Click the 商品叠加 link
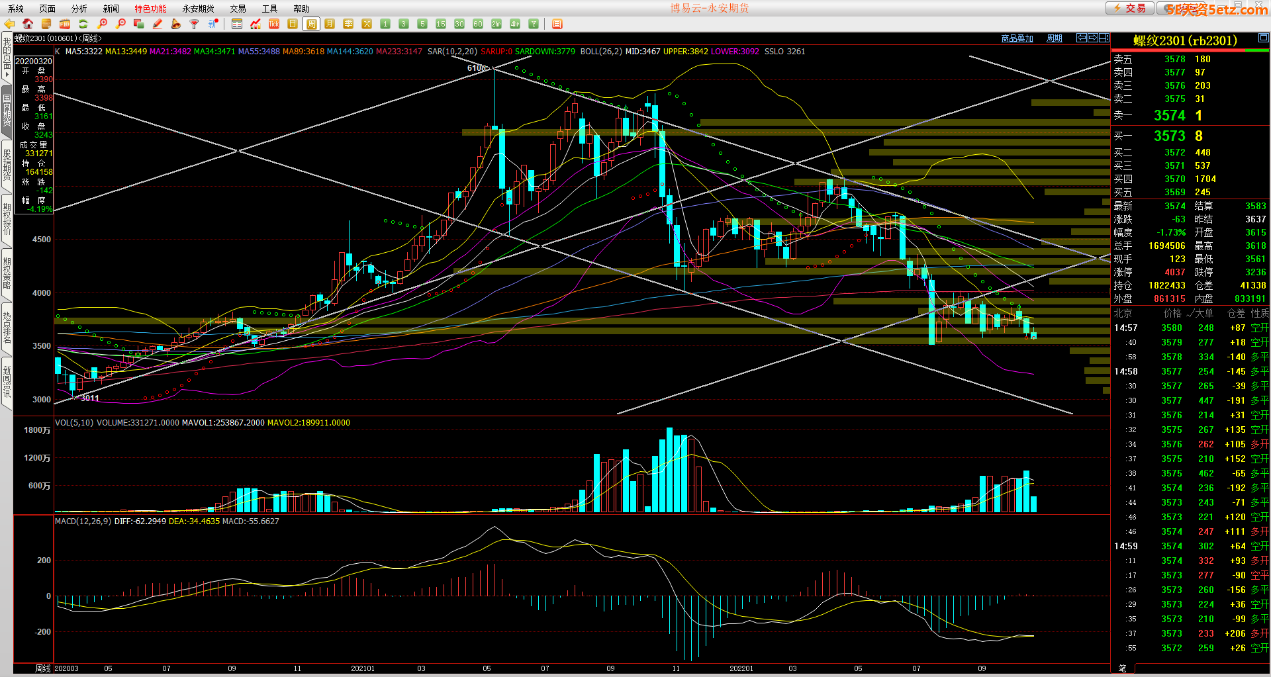This screenshot has width=1271, height=677. point(1017,38)
